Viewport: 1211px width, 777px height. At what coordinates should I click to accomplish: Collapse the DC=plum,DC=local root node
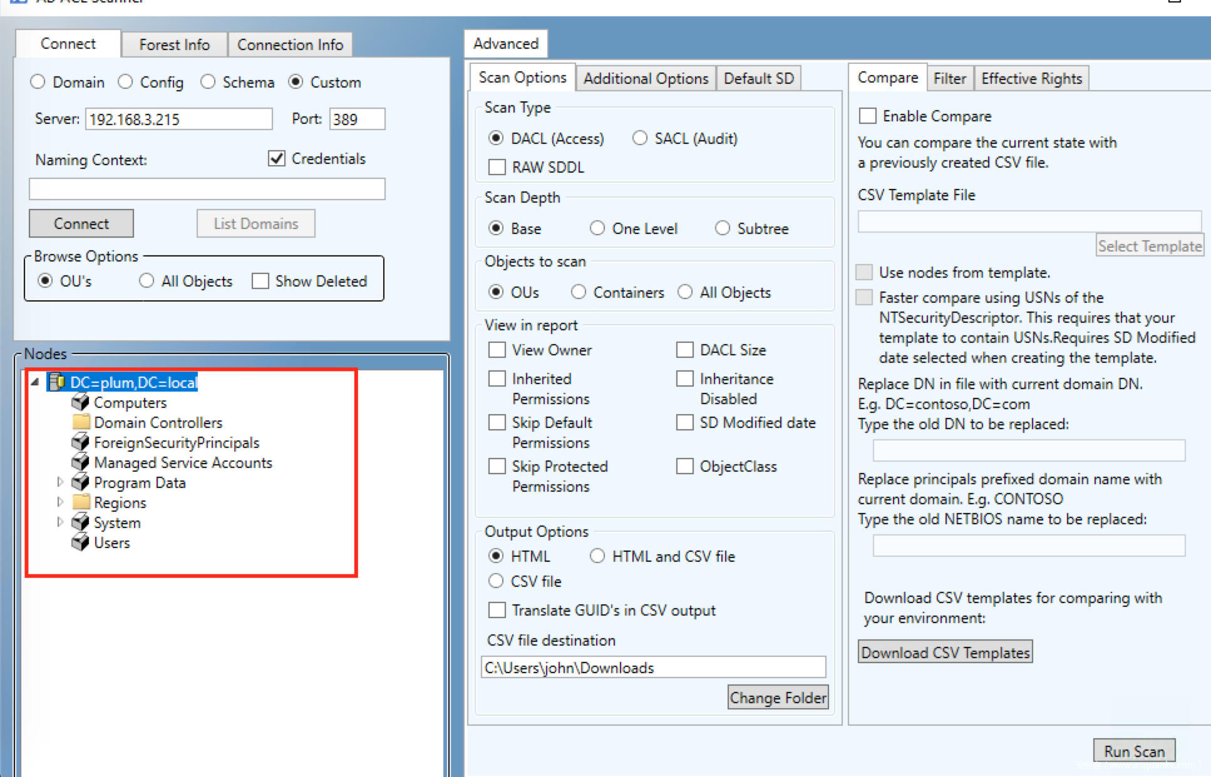coord(35,382)
